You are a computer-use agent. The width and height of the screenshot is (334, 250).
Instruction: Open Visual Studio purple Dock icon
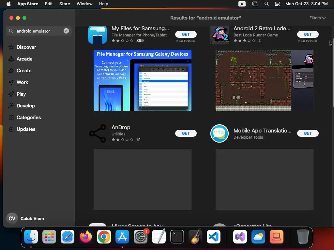(x=240, y=236)
